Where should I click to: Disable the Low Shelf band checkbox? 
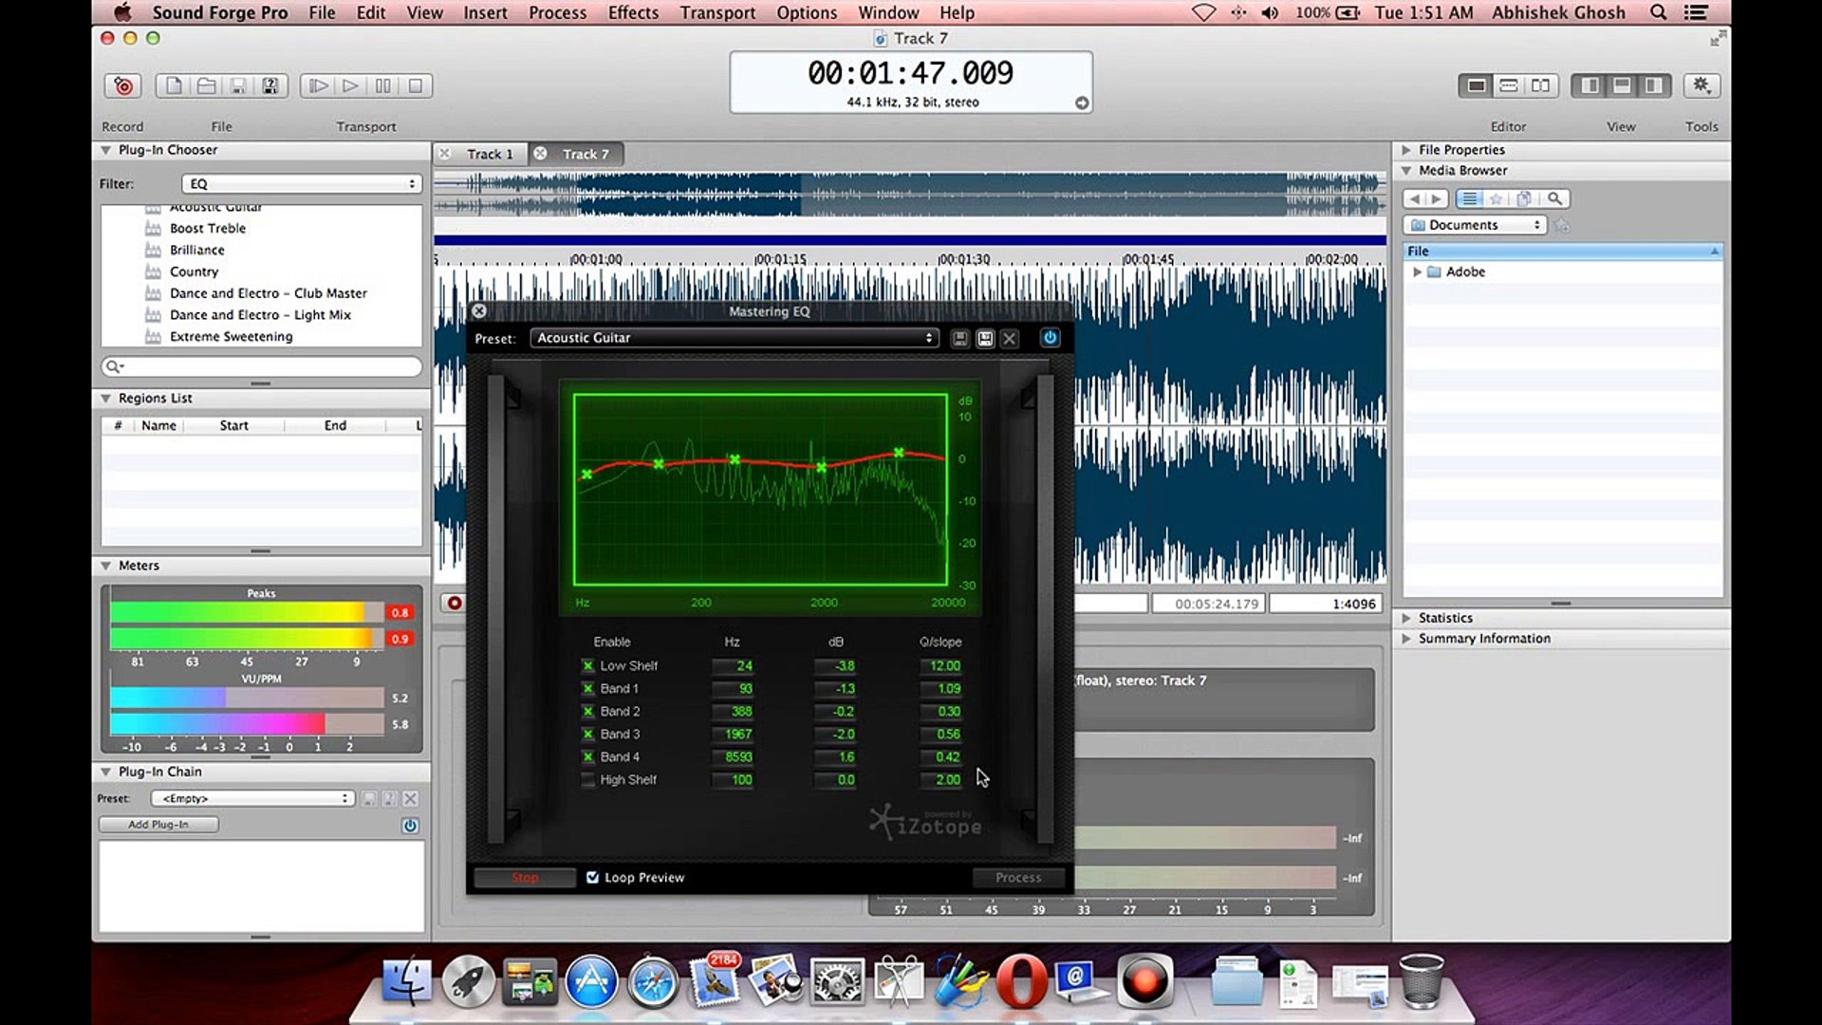pyautogui.click(x=587, y=666)
